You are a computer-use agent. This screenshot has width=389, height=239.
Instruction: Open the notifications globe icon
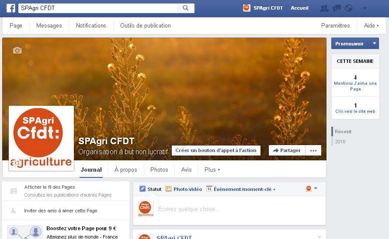coord(349,8)
